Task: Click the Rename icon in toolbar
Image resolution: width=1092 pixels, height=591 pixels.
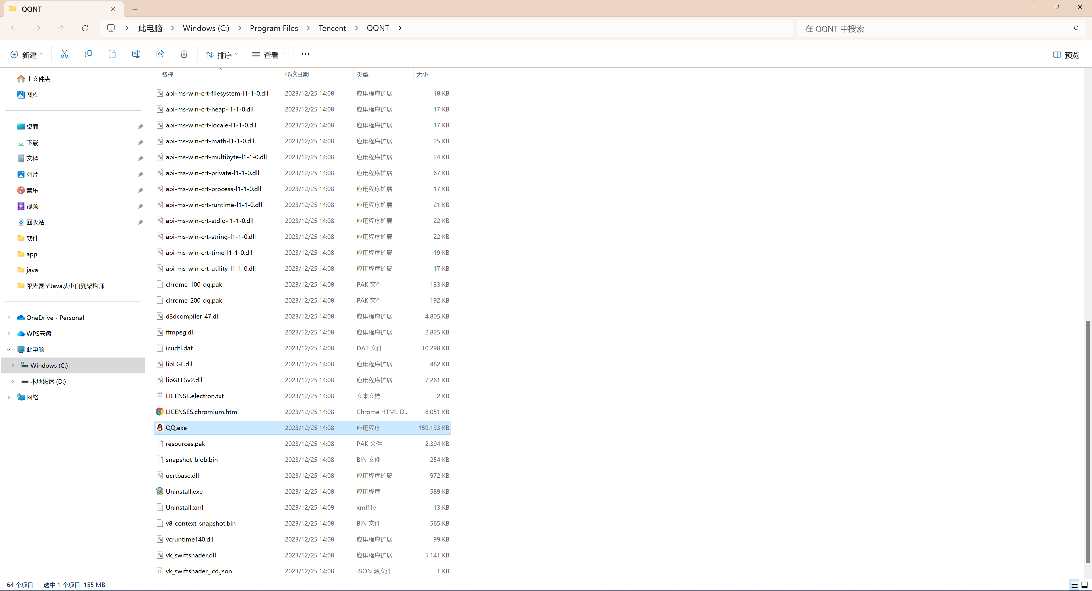Action: 136,54
